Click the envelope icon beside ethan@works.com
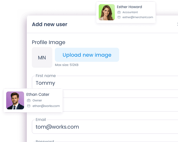178x142 pixels. click(x=29, y=106)
